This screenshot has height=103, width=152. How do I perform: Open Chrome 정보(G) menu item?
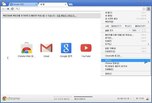[x=126, y=63]
